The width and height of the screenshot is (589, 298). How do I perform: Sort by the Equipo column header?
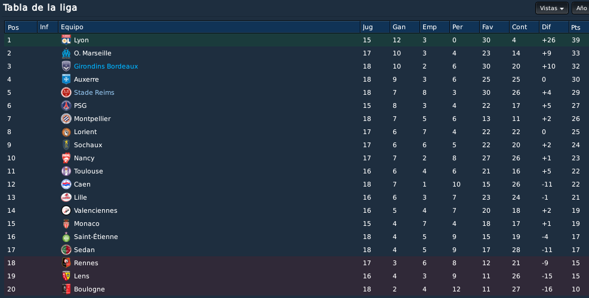[209, 27]
